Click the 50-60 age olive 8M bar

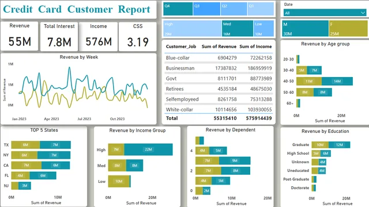tap(305, 92)
